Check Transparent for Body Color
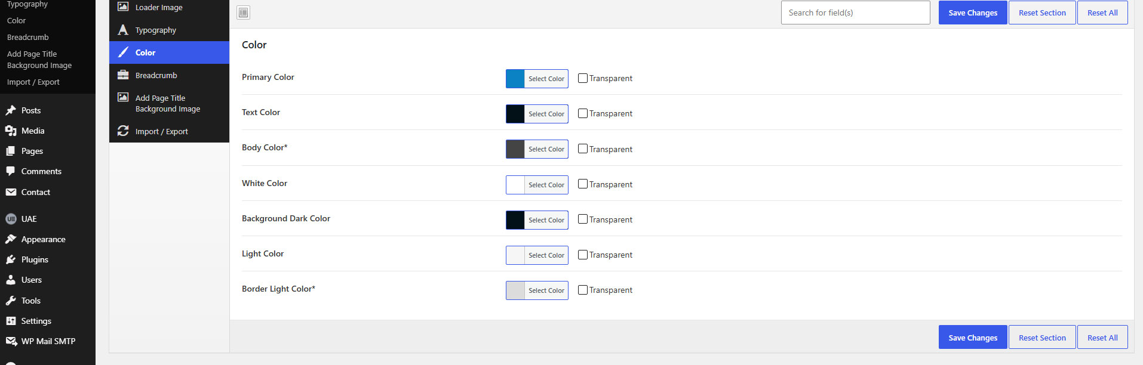Viewport: 1143px width, 365px height. [583, 149]
